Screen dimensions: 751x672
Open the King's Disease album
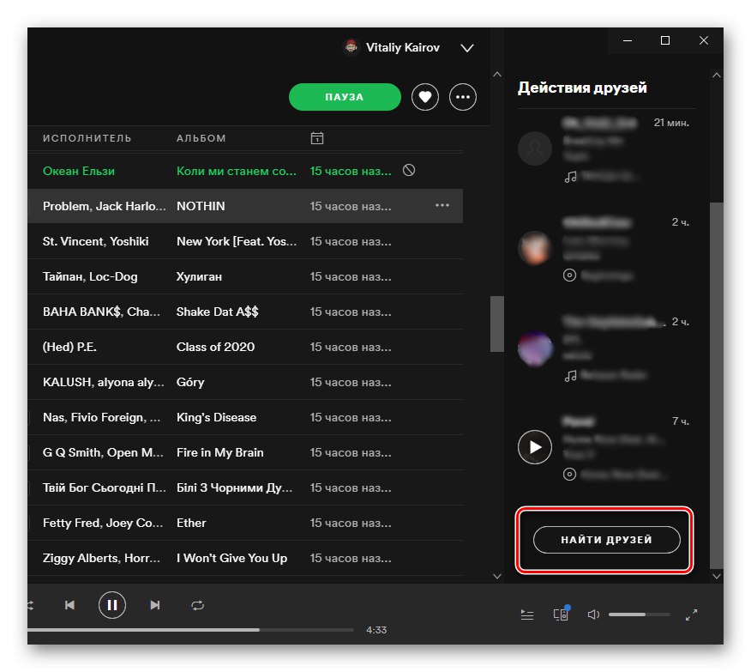(217, 417)
